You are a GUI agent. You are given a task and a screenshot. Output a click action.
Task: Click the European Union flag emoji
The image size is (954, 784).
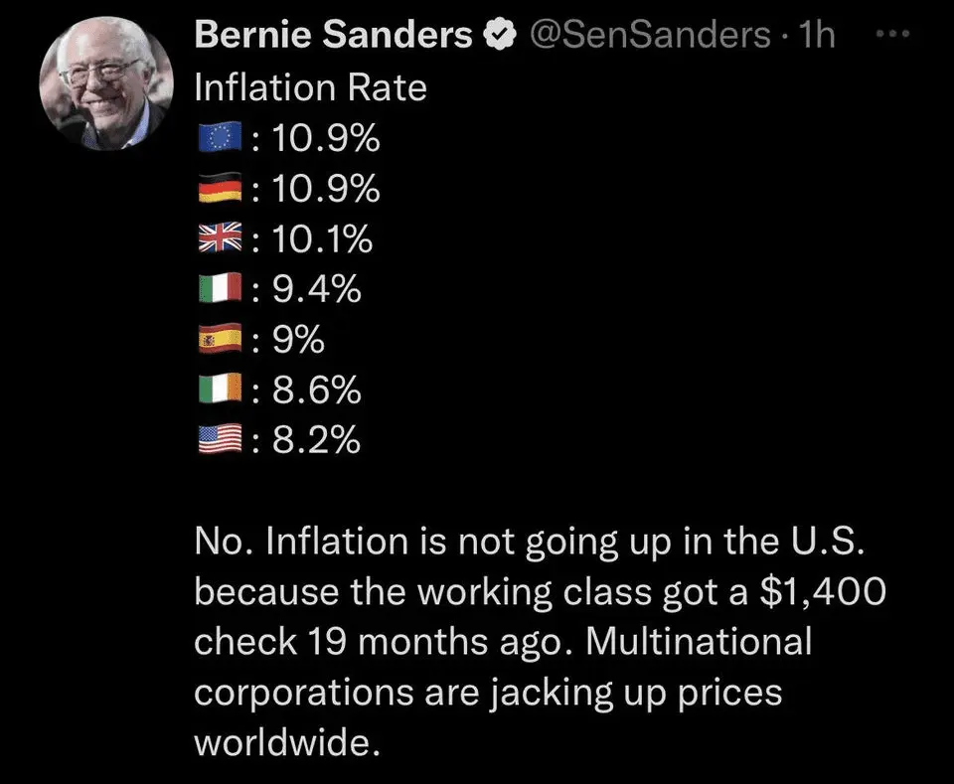tap(221, 139)
